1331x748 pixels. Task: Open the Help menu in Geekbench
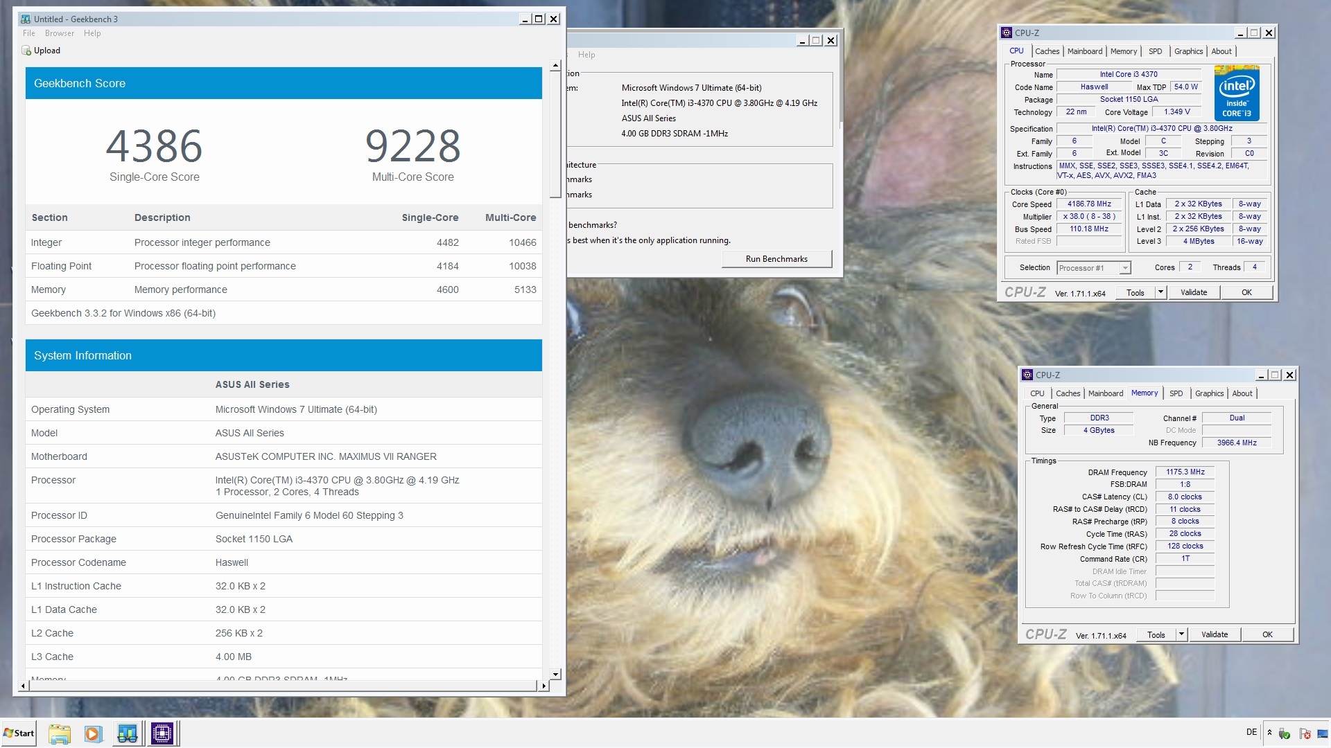[92, 33]
